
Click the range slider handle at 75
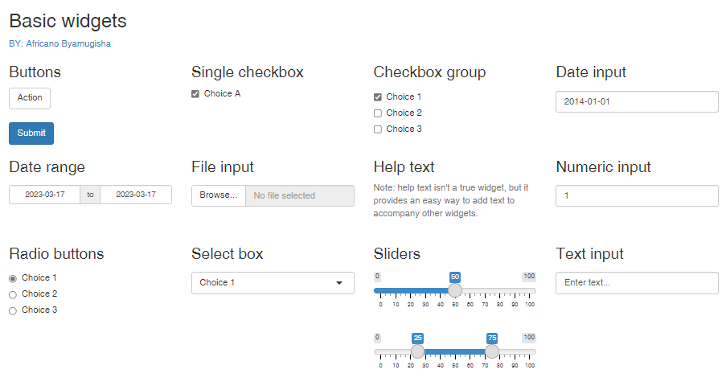(492, 351)
